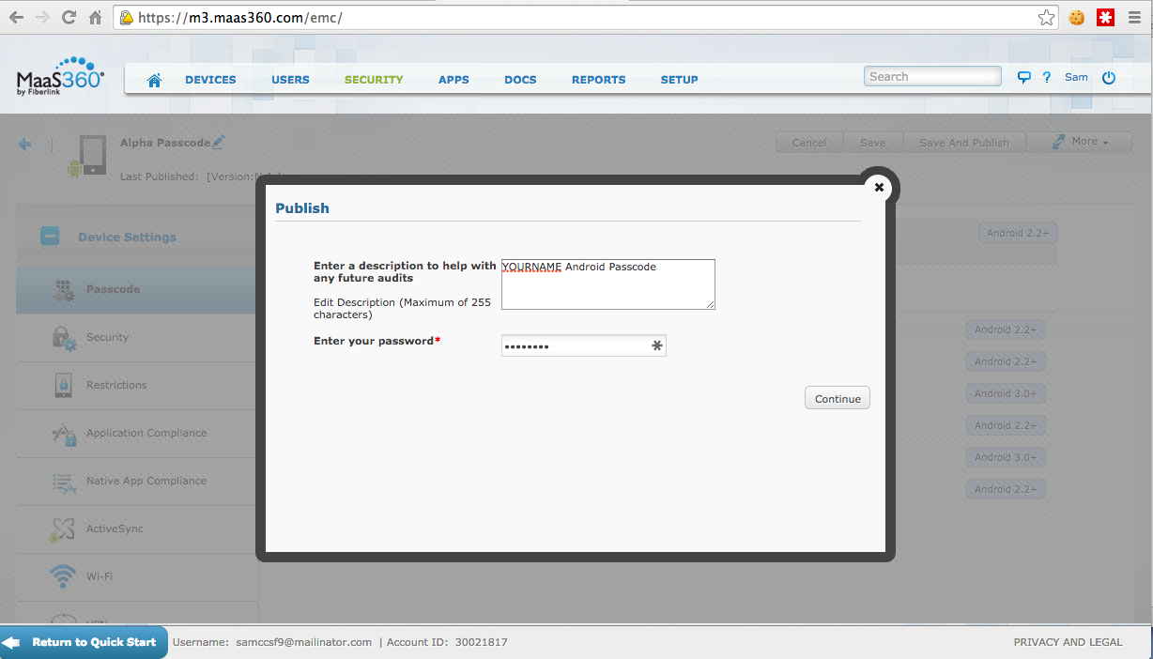
Task: Click browser forward arrow
Action: 42,17
